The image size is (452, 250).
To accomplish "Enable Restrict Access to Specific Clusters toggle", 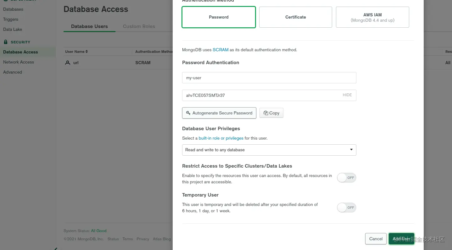I will [346, 178].
